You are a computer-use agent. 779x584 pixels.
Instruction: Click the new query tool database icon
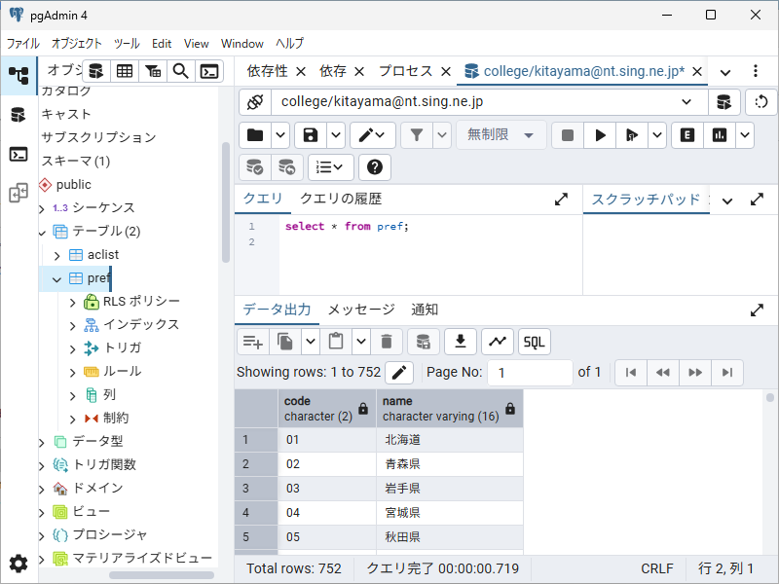click(x=723, y=102)
